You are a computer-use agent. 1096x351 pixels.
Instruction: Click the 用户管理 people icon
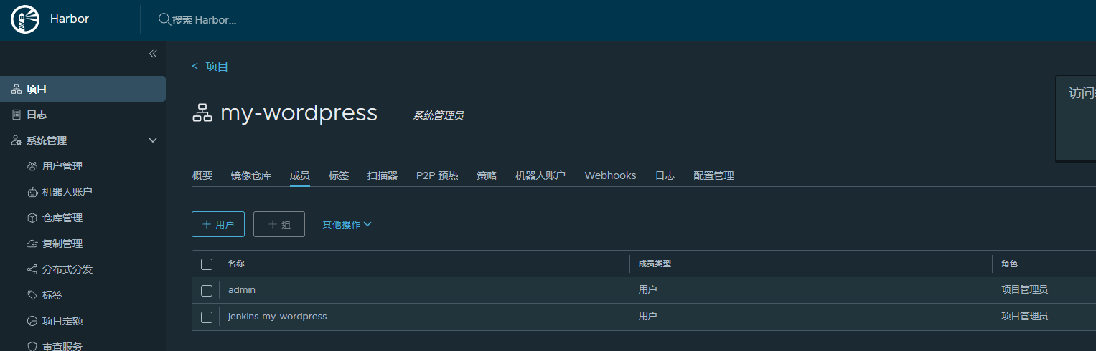pos(32,166)
